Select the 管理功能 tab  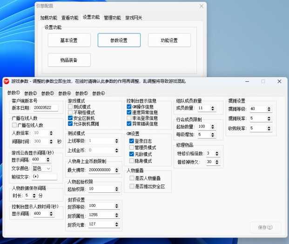point(112,18)
